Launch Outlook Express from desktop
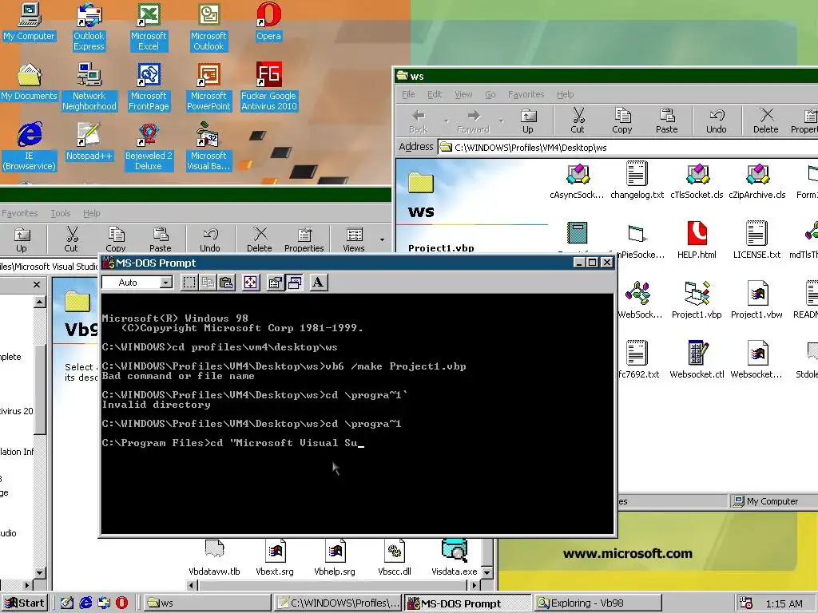Viewport: 818px width, 613px height. coord(89,27)
